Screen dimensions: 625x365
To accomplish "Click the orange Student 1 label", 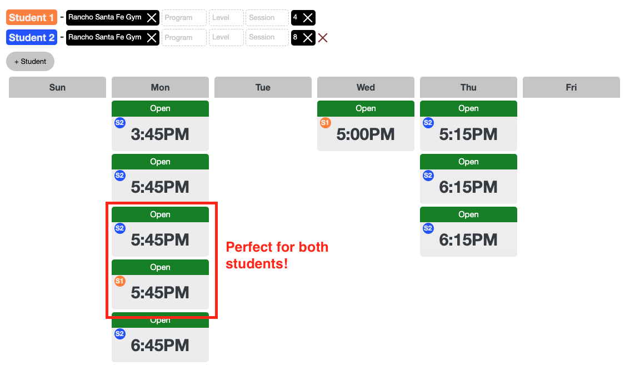I will coord(32,18).
